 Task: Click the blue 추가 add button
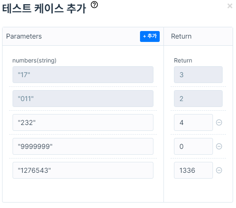pos(150,36)
